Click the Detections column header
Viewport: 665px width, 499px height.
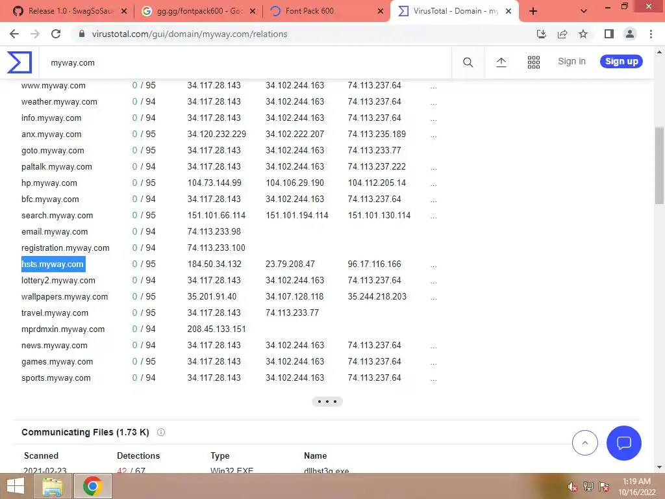[138, 455]
